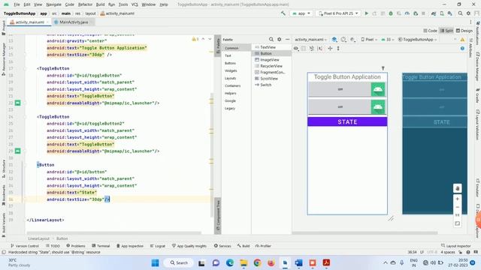Screen dimensions: 481x270
Task: Open Palette settings gear icon
Action: pos(279,40)
